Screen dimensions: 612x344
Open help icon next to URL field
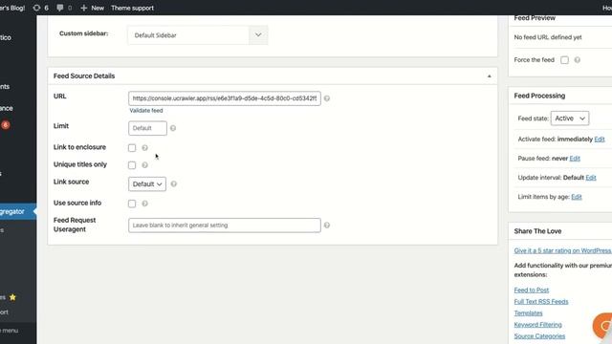327,98
